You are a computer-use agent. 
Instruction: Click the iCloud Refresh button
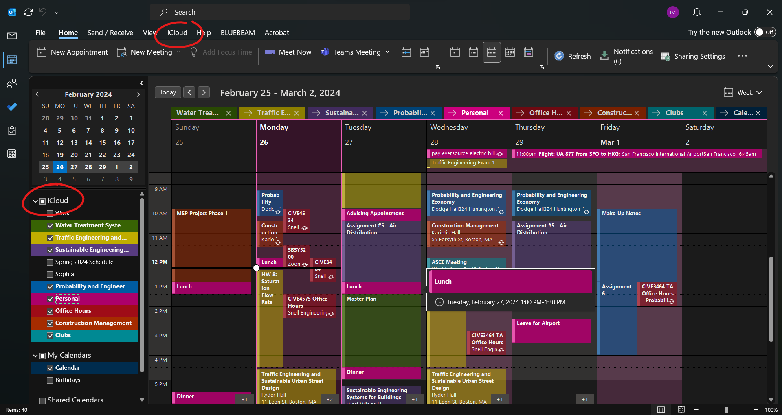pos(573,56)
